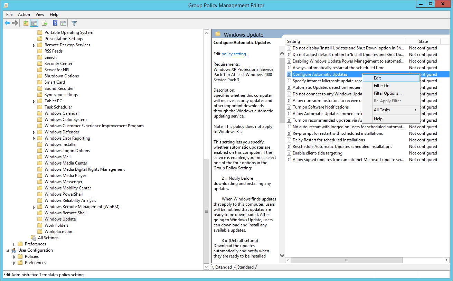Click folder icon beside Windows PowerShell
The image size is (453, 281).
[40, 194]
